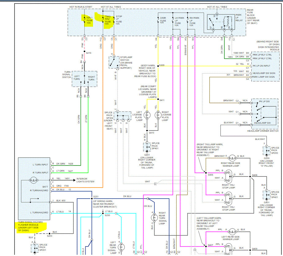The height and width of the screenshot is (256, 283).
Task: Click the right rear turn signal lamp symbol
Action: [154, 218]
